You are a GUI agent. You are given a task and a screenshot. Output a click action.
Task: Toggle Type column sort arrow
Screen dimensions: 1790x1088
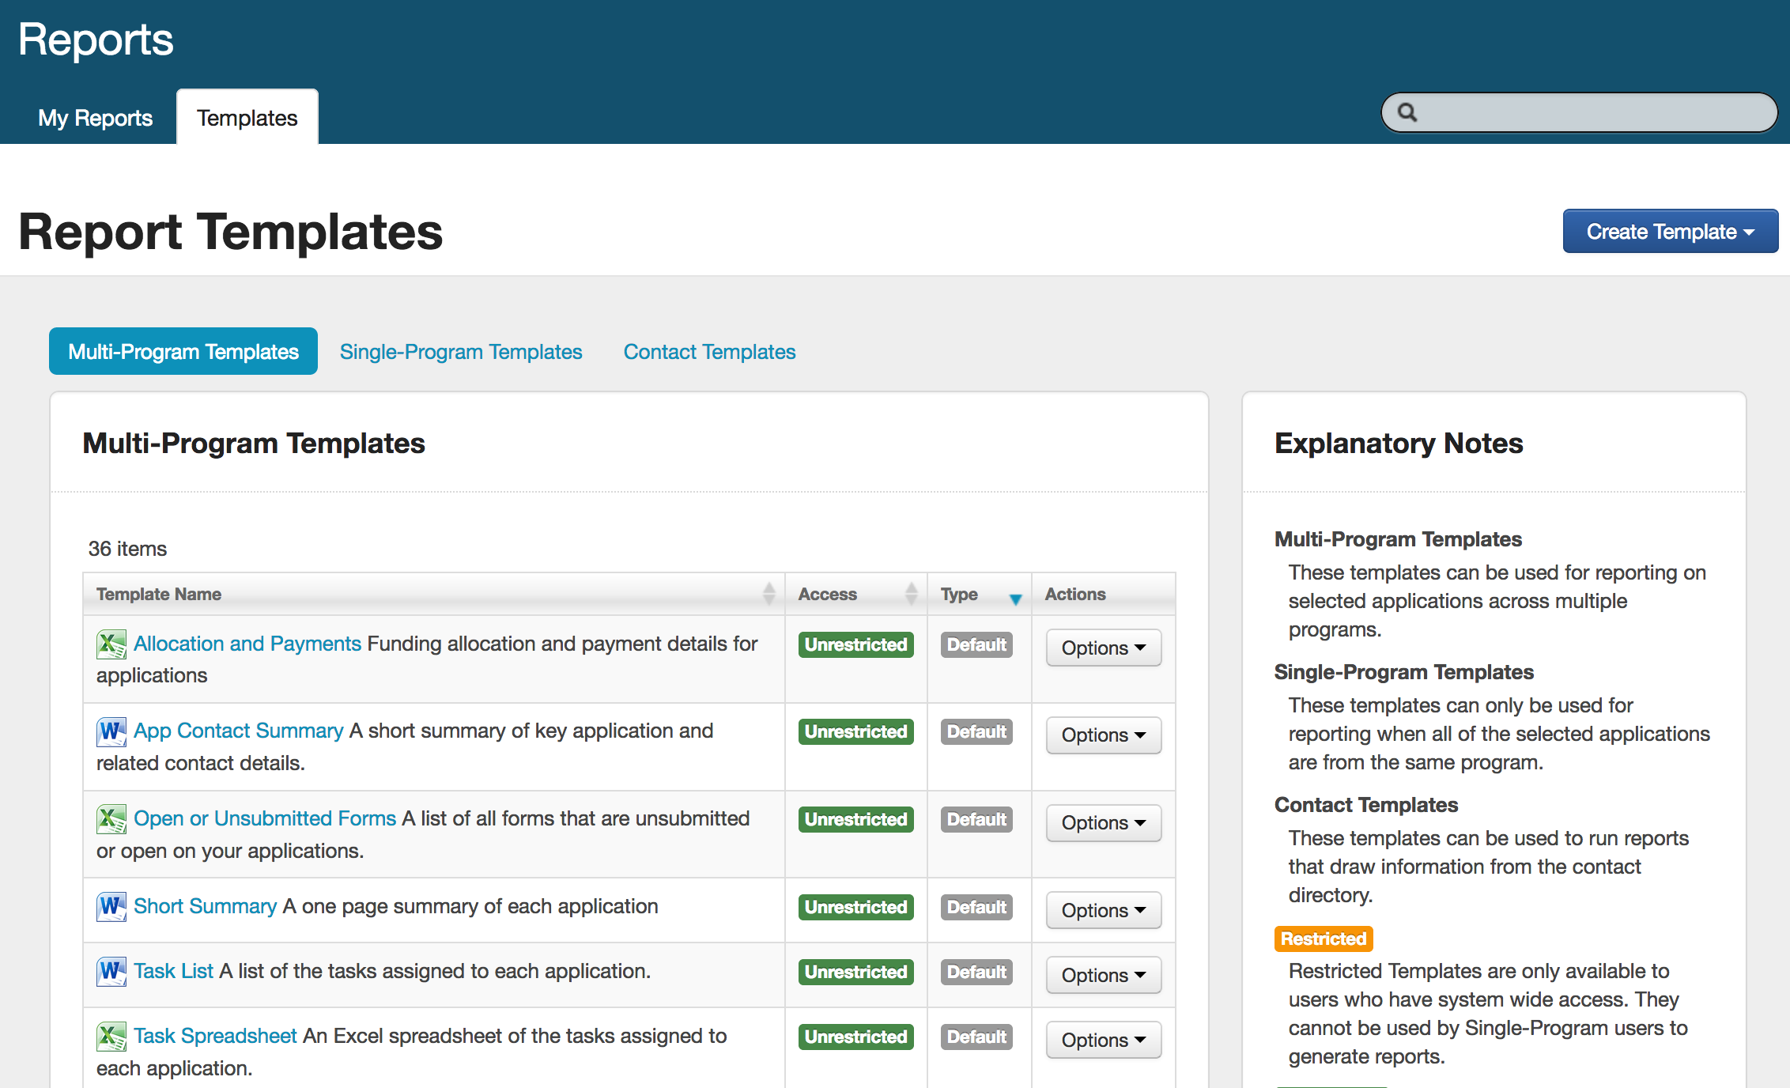(x=1015, y=599)
